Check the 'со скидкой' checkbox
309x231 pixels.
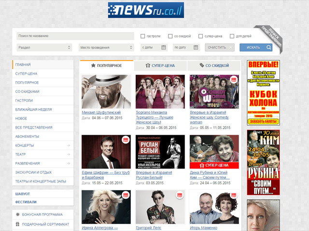pyautogui.click(x=170, y=36)
